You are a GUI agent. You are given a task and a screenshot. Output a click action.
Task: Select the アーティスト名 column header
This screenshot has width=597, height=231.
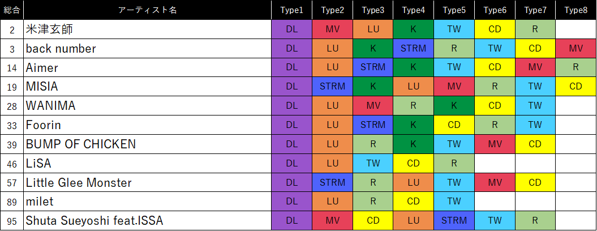click(147, 10)
